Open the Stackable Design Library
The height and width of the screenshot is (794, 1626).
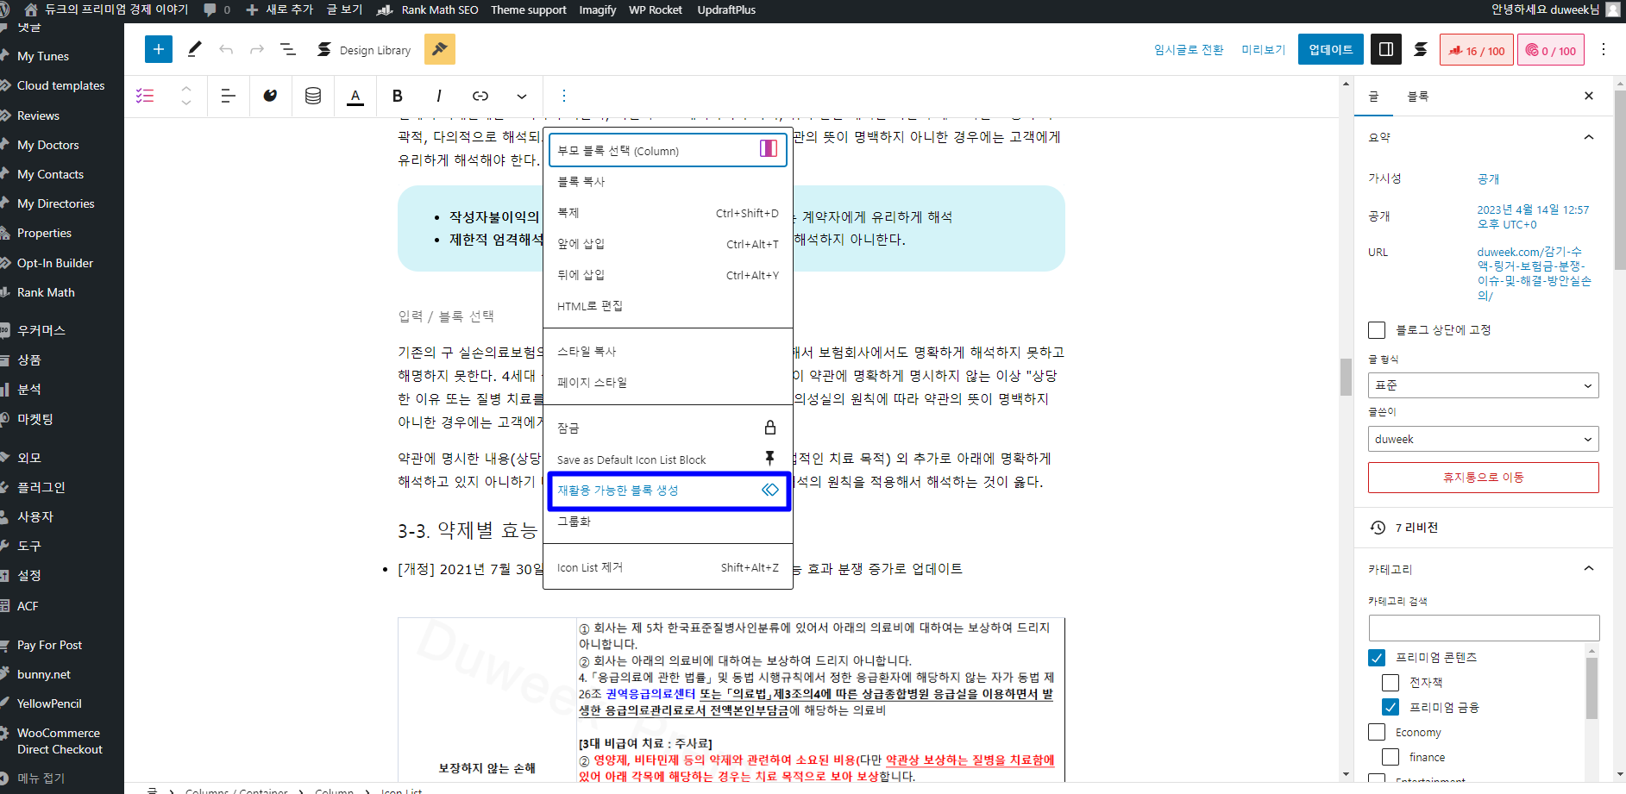point(364,50)
